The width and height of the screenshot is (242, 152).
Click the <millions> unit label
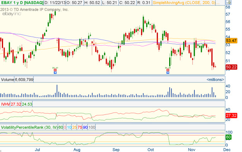coord(215,80)
